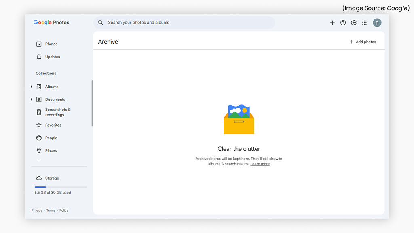The image size is (414, 233).
Task: Expand the Documents tree item
Action: pyautogui.click(x=32, y=99)
